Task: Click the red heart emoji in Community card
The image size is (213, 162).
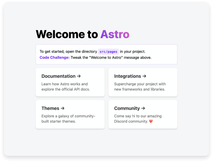Action: 151,121
